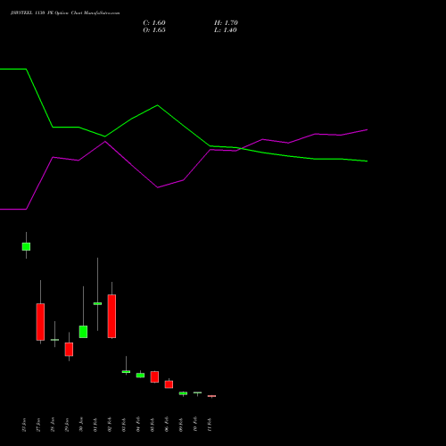Click the thin candle above 10 Feb
This screenshot has height=446, width=446.
coord(197,392)
